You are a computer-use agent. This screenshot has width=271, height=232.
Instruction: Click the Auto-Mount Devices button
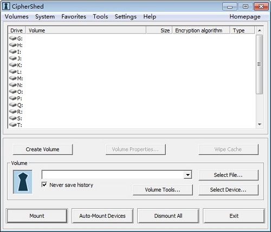[102, 216]
